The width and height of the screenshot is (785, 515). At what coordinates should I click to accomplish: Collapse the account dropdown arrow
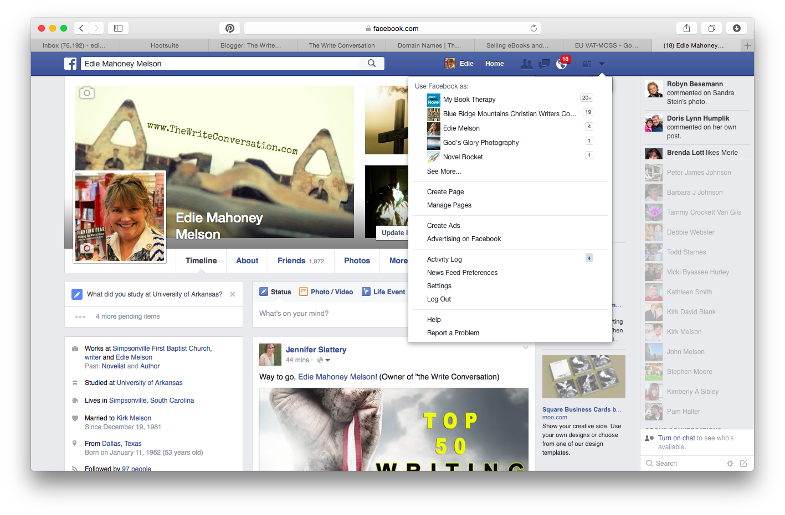pyautogui.click(x=602, y=64)
